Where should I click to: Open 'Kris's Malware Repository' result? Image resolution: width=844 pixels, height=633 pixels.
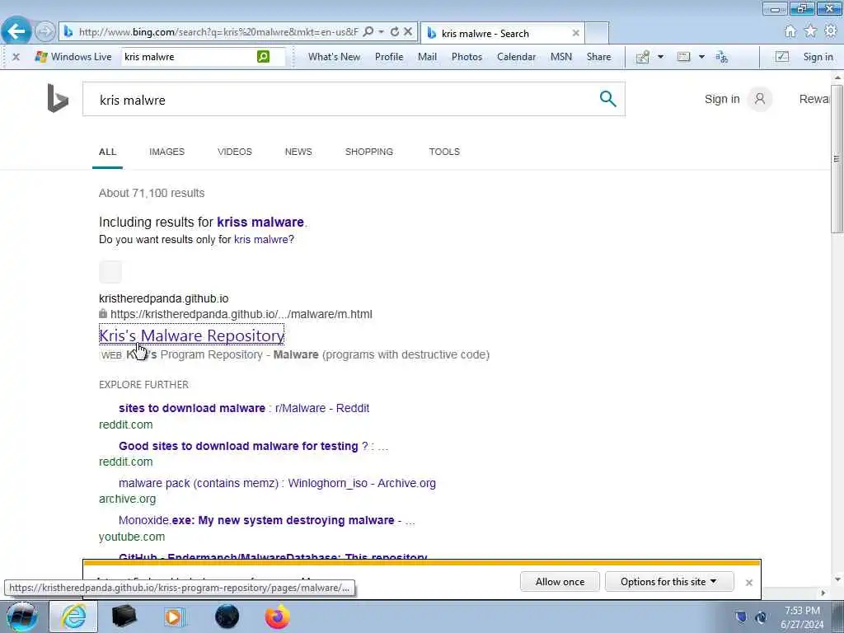[x=191, y=335]
